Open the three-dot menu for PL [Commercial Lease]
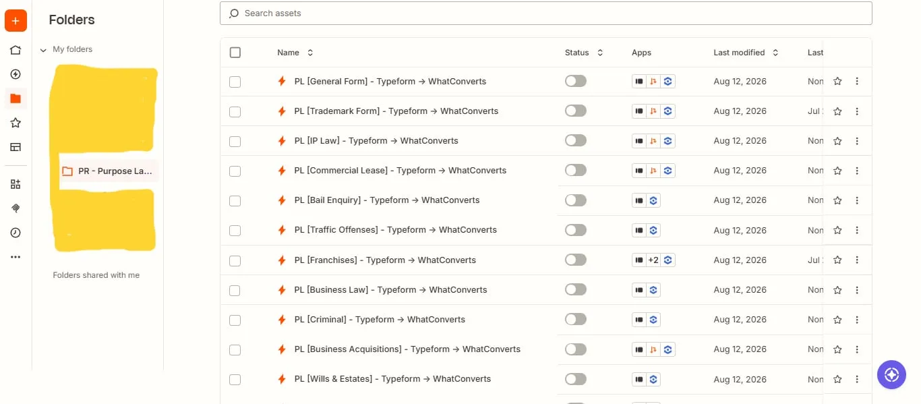 tap(857, 171)
